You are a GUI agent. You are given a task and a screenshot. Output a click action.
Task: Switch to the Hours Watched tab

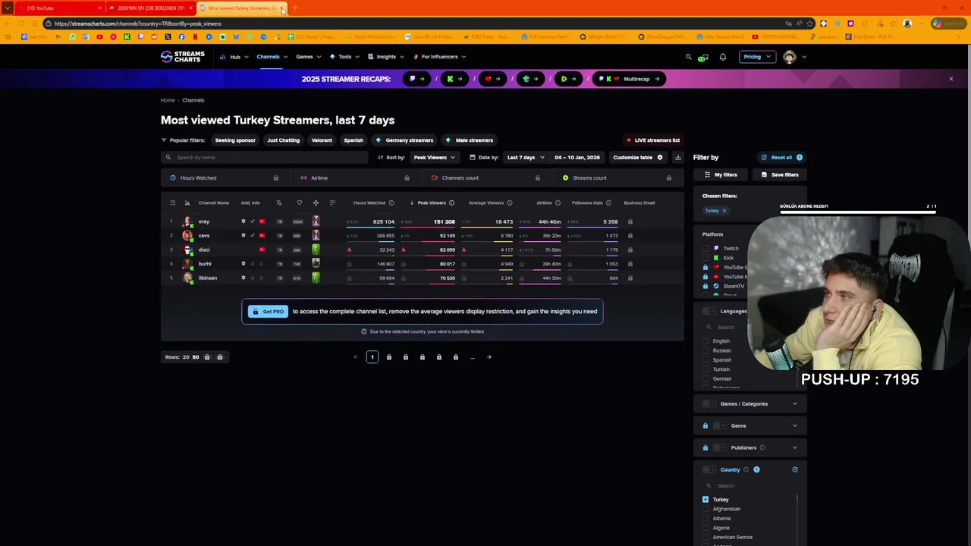coord(225,177)
